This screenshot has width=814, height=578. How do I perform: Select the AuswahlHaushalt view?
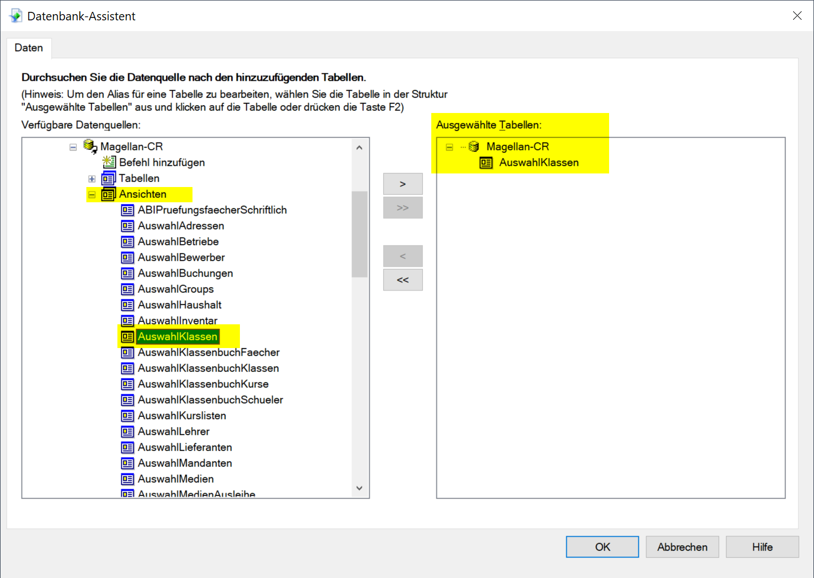coord(180,305)
